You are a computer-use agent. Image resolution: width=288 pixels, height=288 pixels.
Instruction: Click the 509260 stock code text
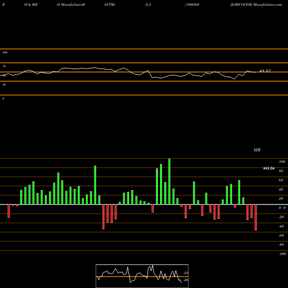193,5
